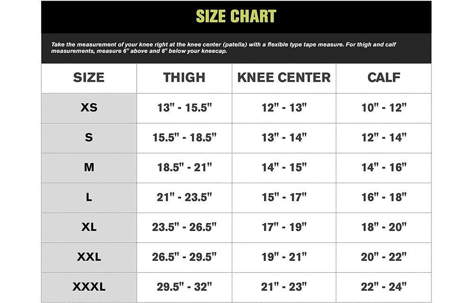This screenshot has width=473, height=303.
Task: Select the KNEE CENTER column header
Action: [x=284, y=78]
